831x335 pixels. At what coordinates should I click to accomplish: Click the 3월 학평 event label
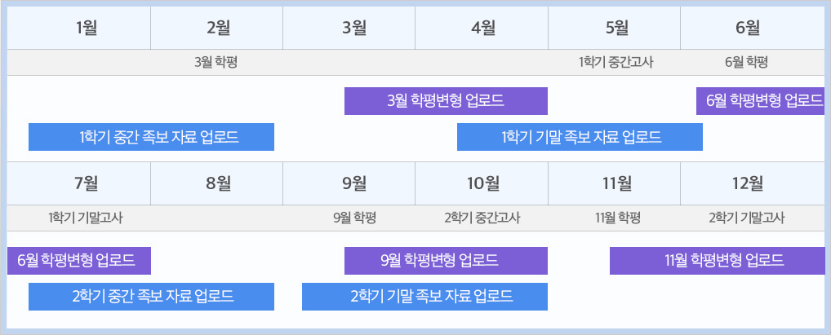point(216,62)
